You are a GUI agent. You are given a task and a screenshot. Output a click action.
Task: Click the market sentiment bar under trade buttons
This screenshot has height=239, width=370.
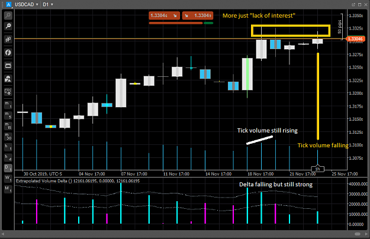pos(181,23)
